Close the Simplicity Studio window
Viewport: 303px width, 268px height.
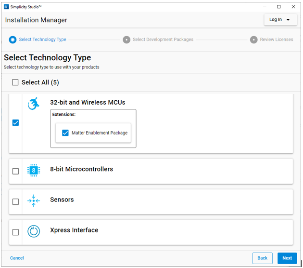tap(293, 7)
